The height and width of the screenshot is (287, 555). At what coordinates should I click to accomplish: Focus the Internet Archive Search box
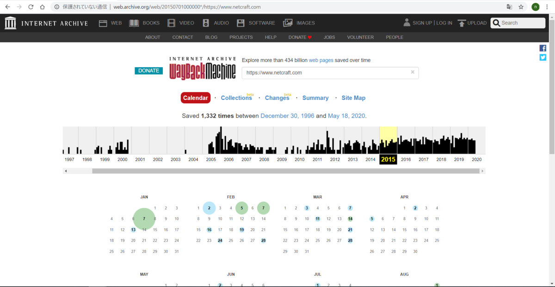coord(518,23)
